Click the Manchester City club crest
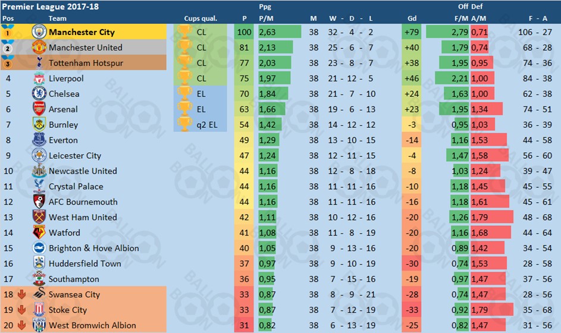Viewport: 561px width, 333px height. 39,32
